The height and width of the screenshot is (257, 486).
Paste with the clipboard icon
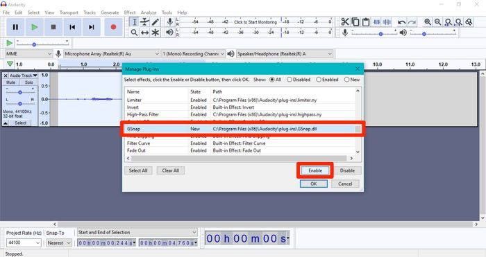point(366,22)
